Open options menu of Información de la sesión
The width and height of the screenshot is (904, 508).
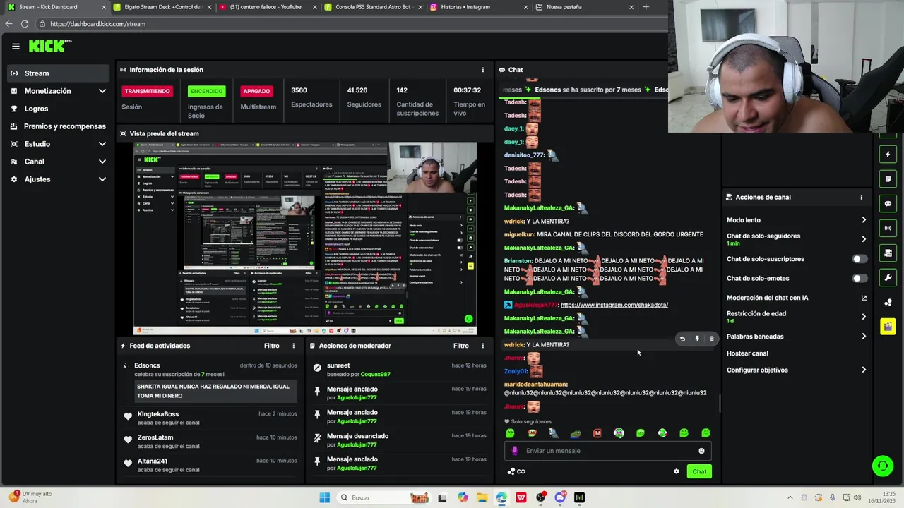pyautogui.click(x=483, y=70)
